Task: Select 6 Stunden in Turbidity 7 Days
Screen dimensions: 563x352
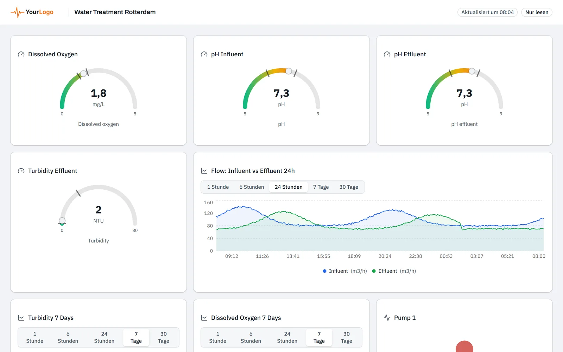Action: 68,338
